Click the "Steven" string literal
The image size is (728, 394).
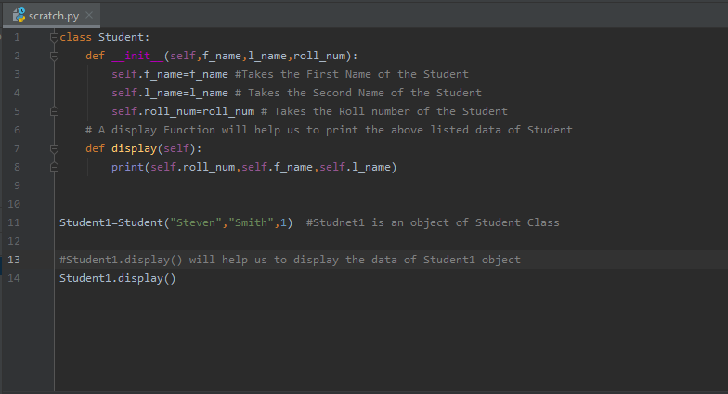pyautogui.click(x=195, y=222)
